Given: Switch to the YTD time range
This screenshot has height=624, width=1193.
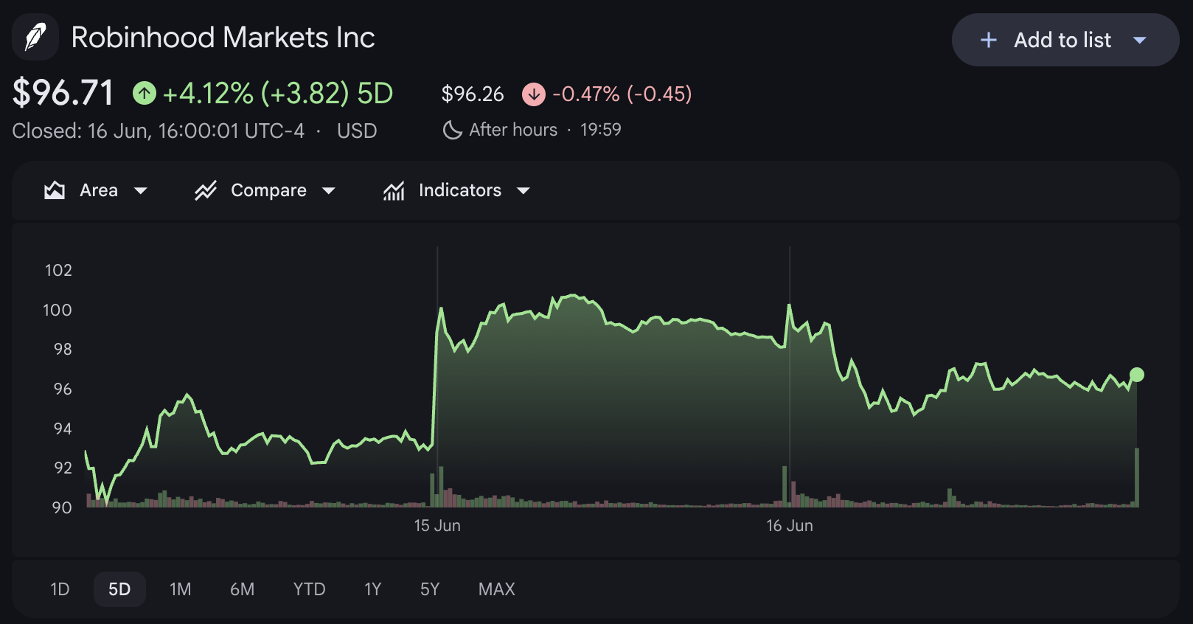Looking at the screenshot, I should click(309, 589).
